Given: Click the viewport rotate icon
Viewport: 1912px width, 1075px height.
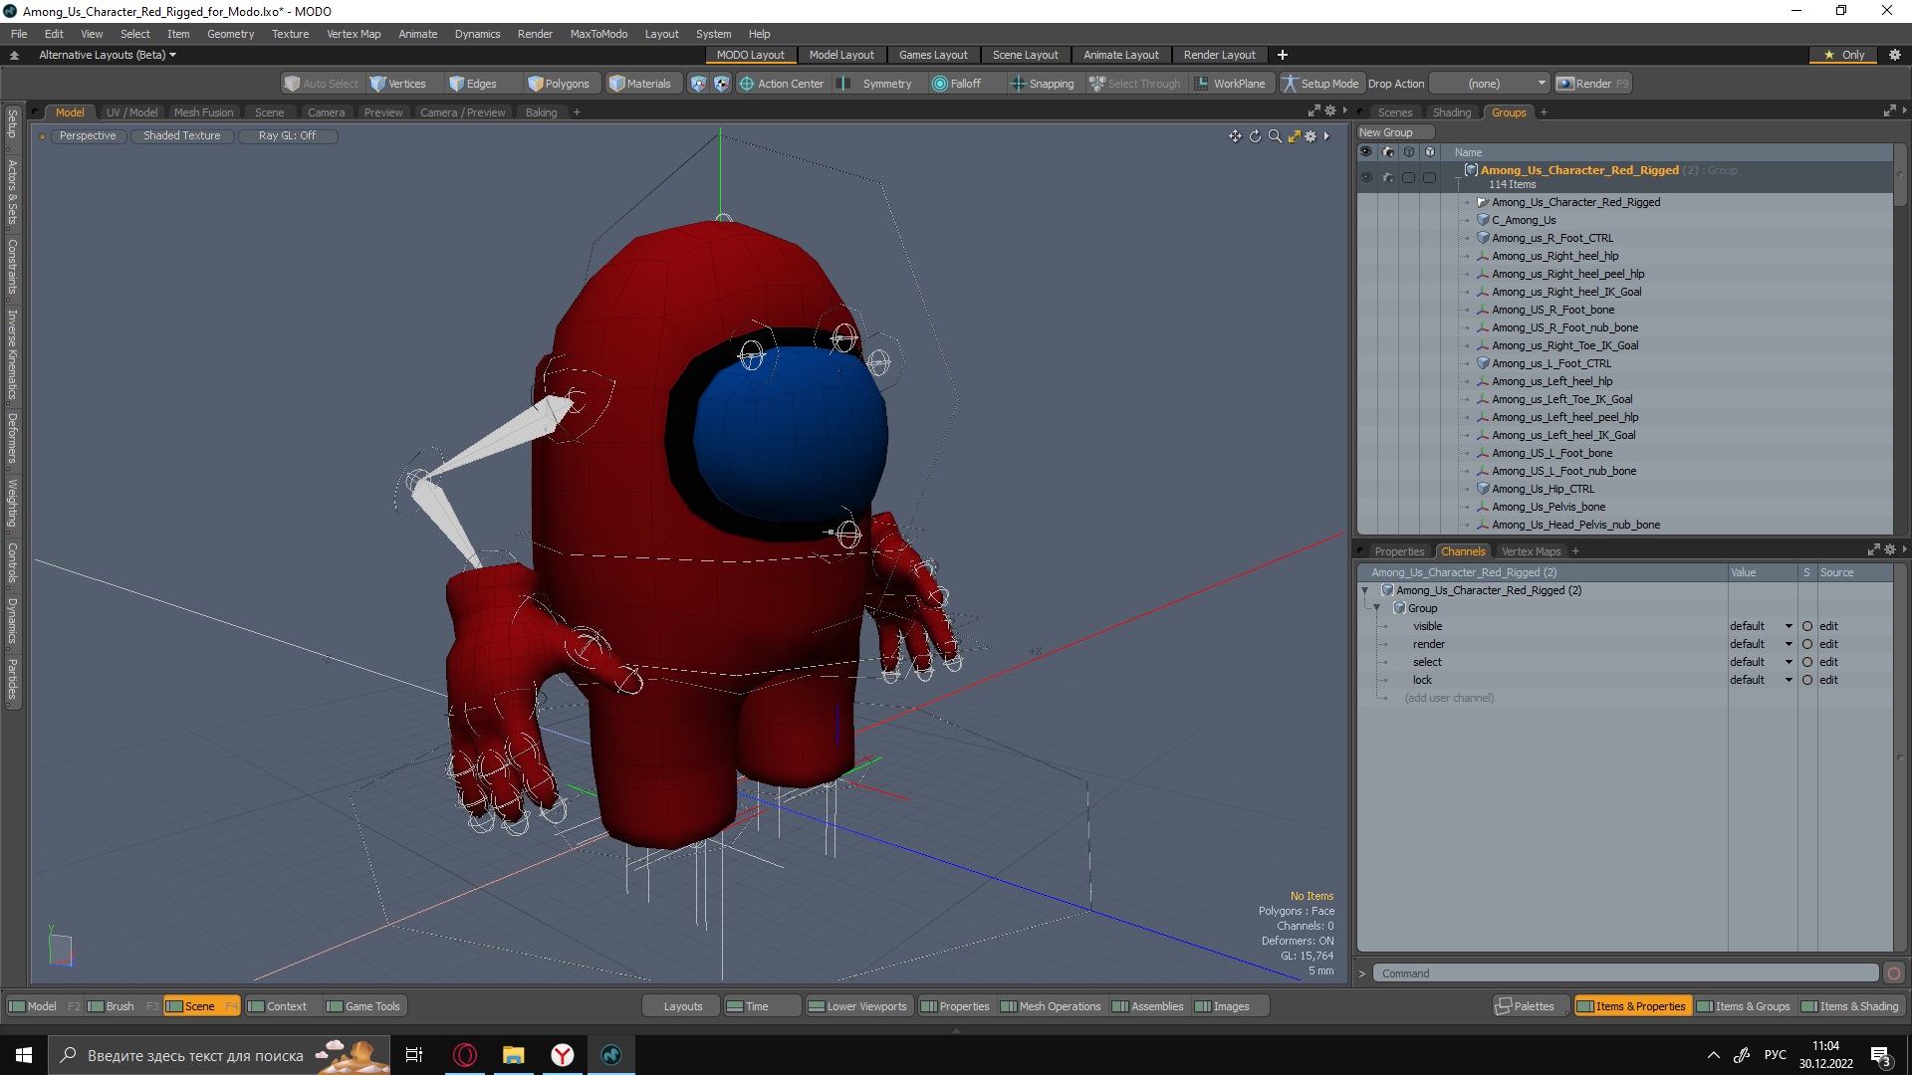Looking at the screenshot, I should [x=1255, y=136].
